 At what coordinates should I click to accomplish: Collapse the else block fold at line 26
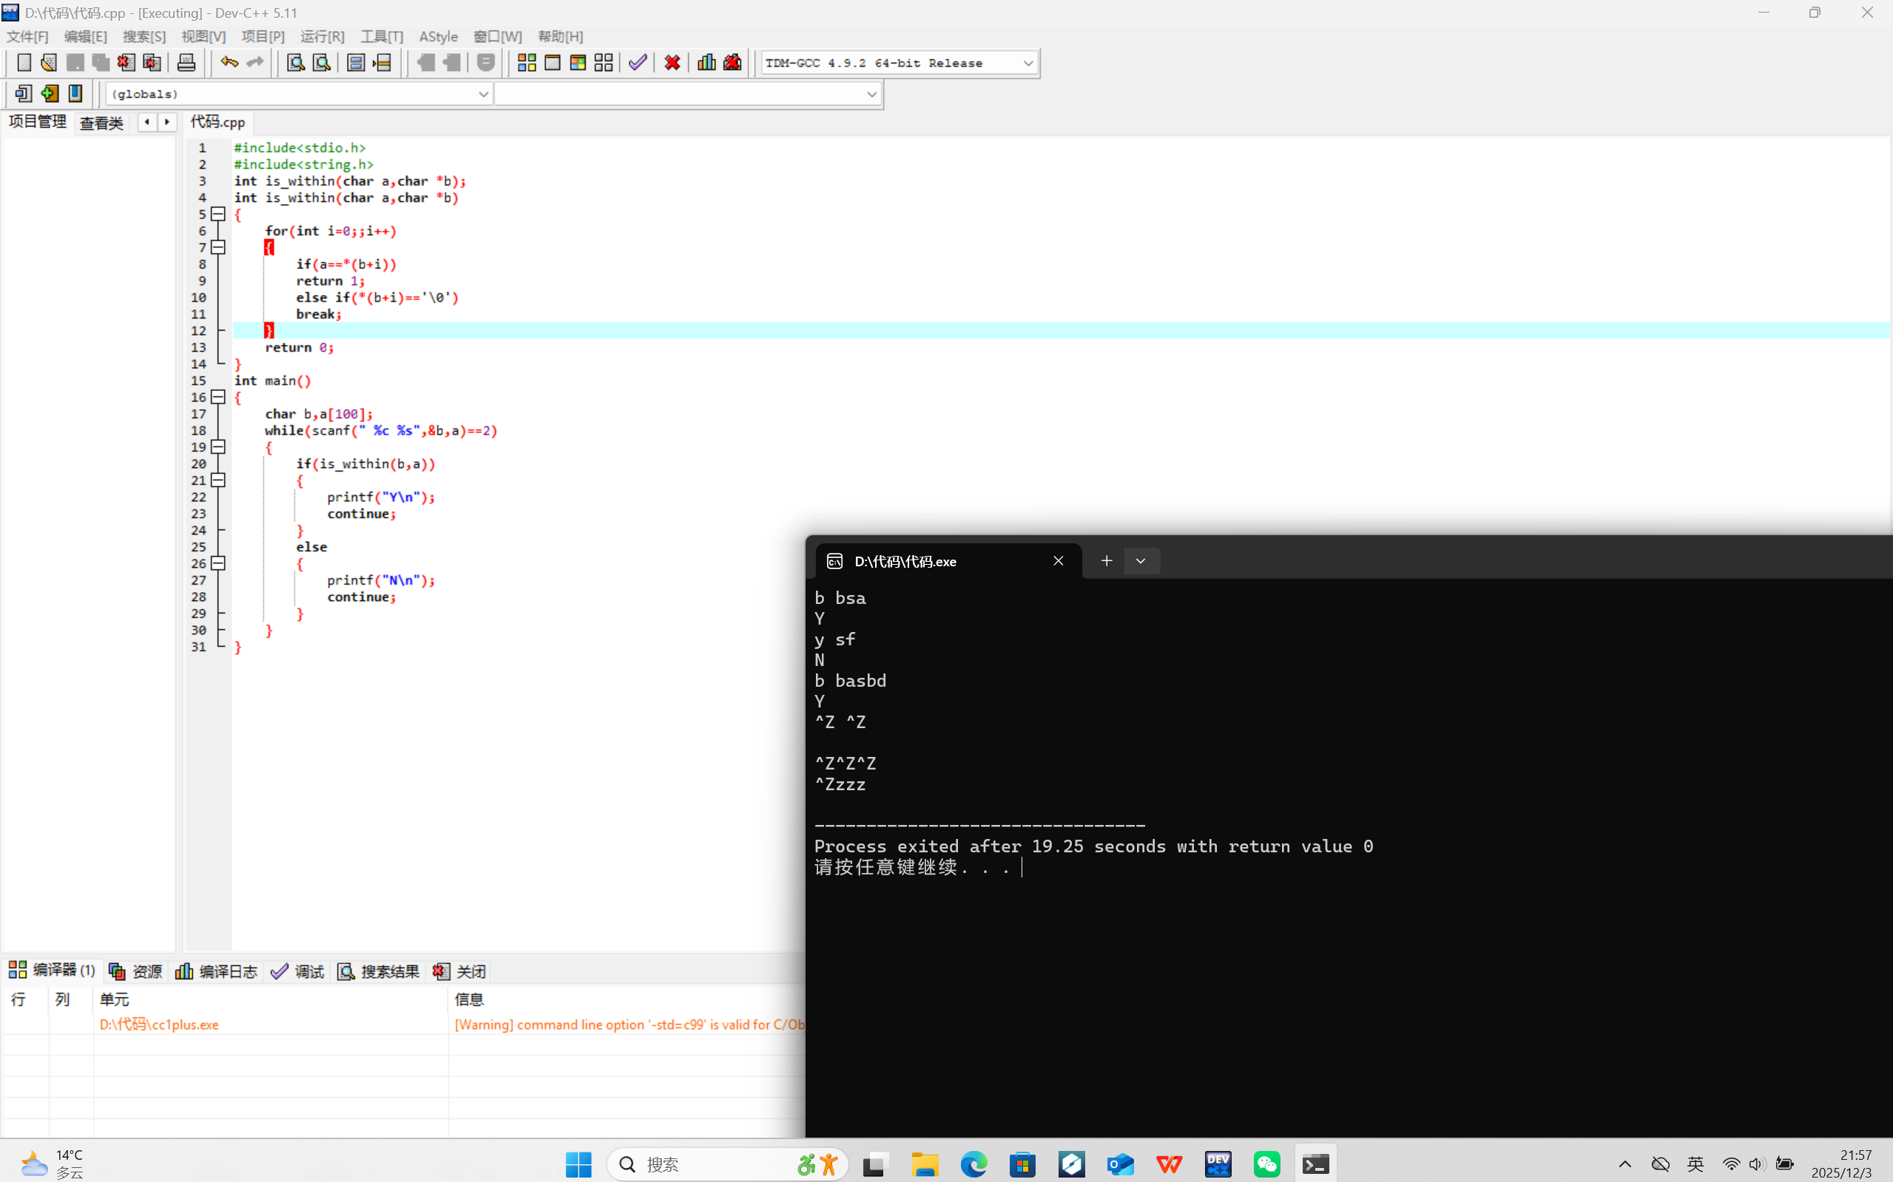[218, 563]
